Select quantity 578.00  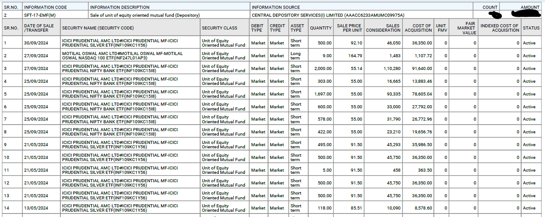click(324, 119)
